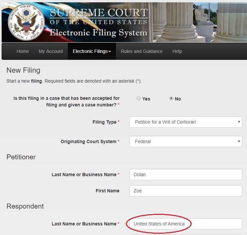The image size is (247, 235).
Task: Click the Filing Type label
Action: pyautogui.click(x=104, y=122)
